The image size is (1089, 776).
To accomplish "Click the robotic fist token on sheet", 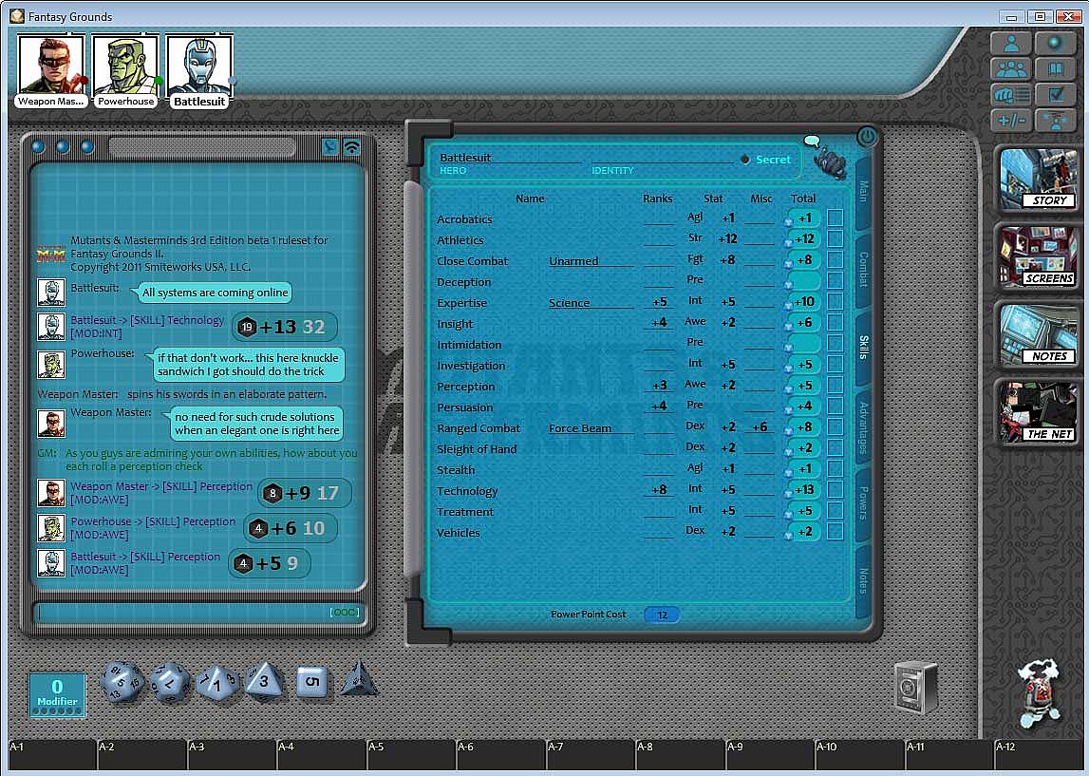I will pos(831,164).
